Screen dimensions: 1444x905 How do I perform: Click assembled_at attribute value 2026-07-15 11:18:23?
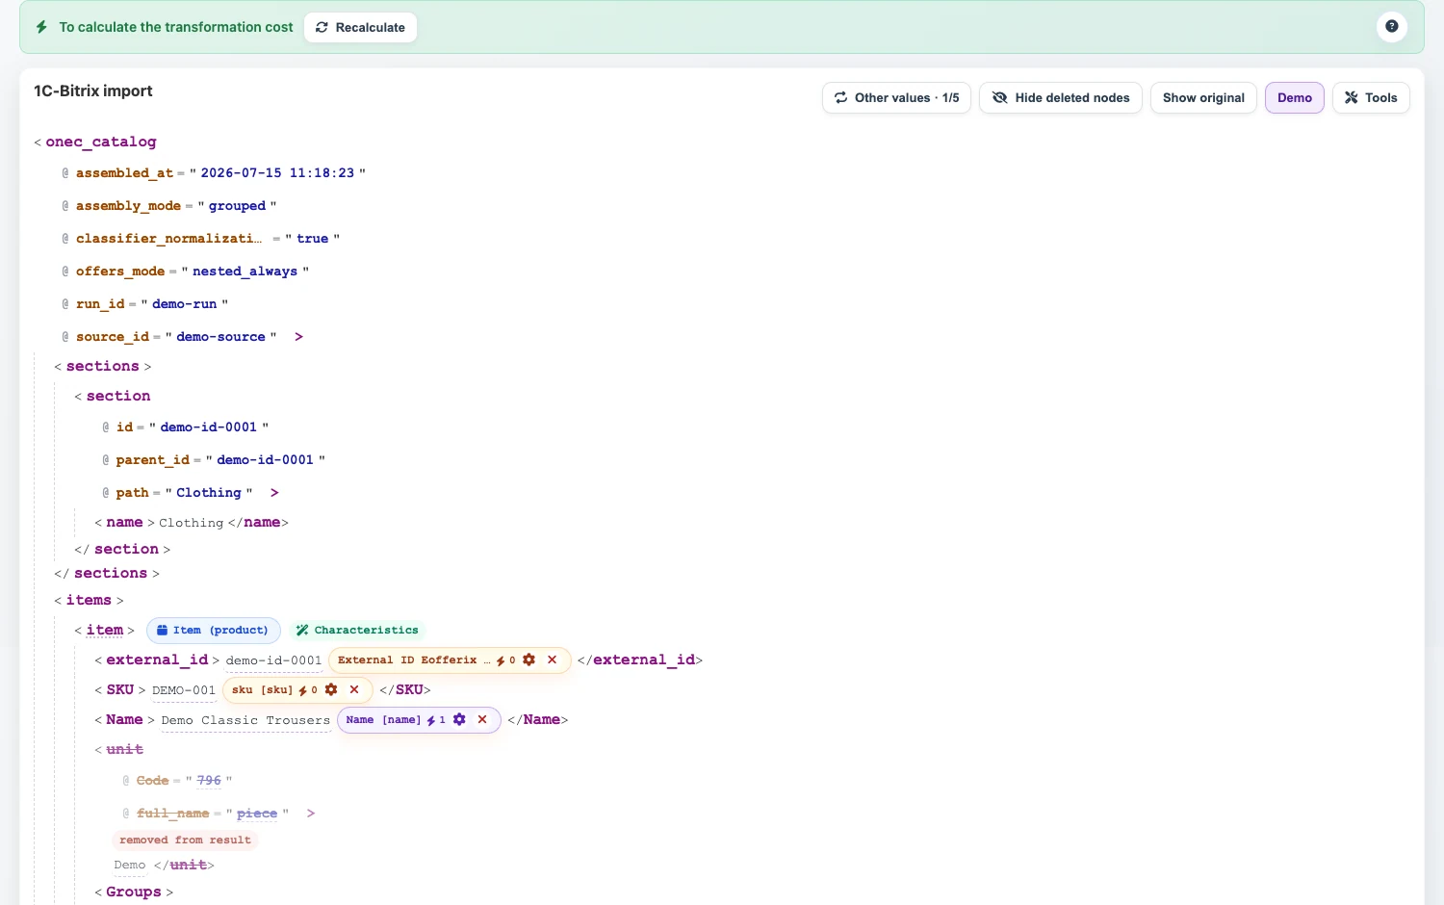pos(277,173)
